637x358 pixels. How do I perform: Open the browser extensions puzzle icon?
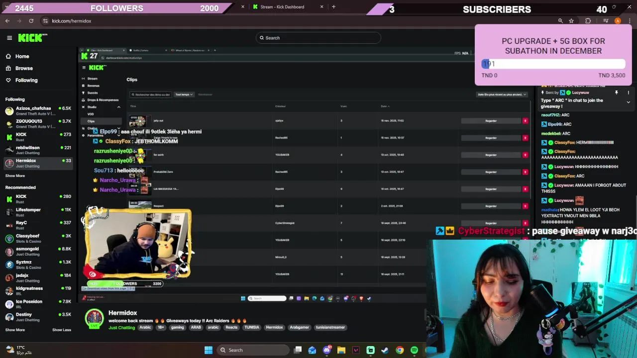point(588,21)
